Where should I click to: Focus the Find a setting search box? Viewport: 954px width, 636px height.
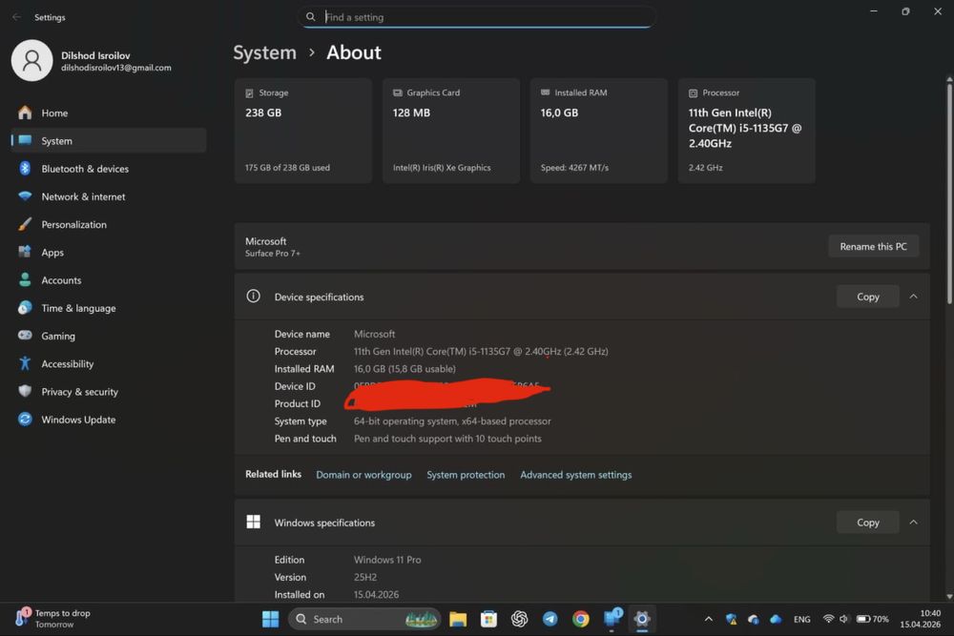point(476,17)
